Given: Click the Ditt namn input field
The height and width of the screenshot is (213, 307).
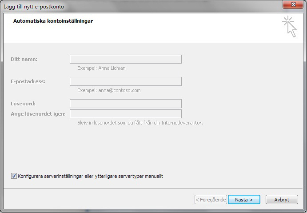Looking at the screenshot, I should (x=126, y=59).
